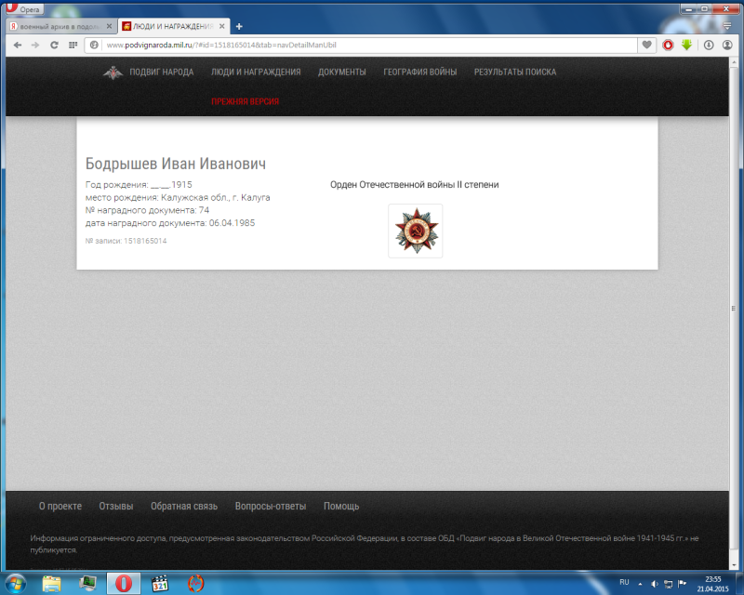
Task: Switch to the 'военный архив' tab
Action: click(60, 26)
